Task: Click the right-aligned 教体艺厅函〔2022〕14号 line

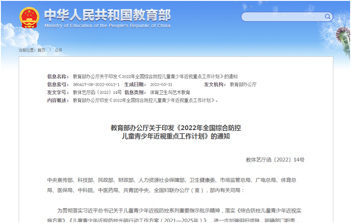Action: pyautogui.click(x=275, y=160)
